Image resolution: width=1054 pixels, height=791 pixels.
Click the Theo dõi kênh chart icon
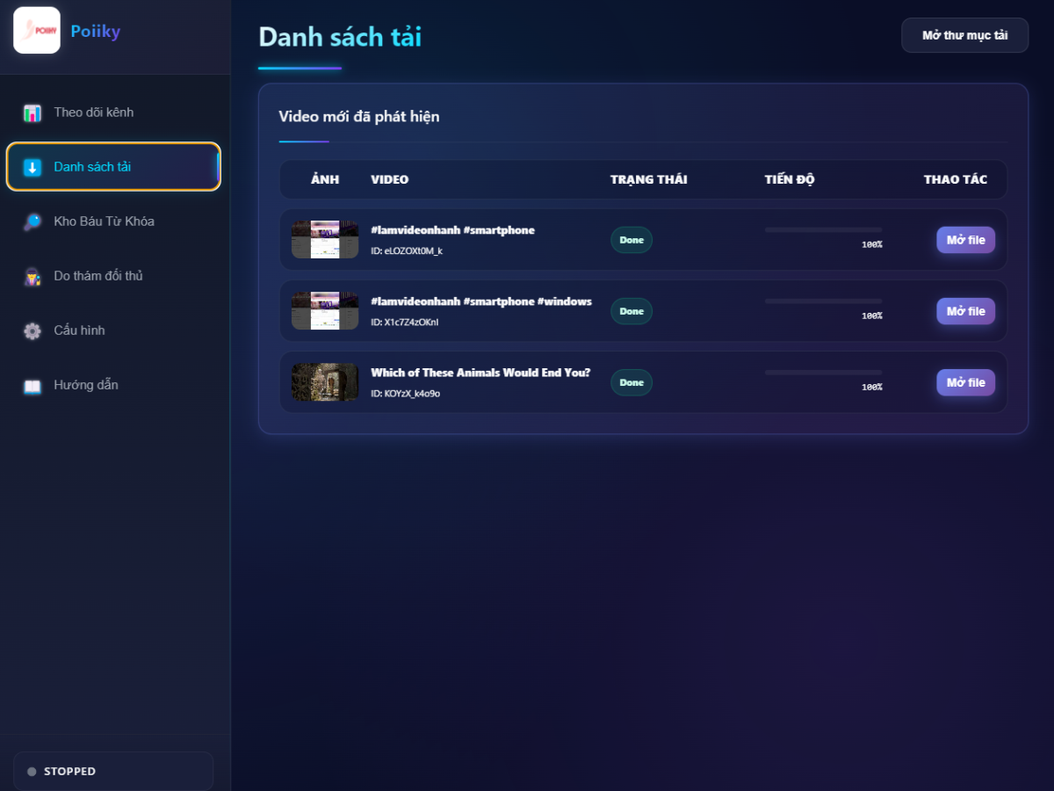(x=32, y=112)
